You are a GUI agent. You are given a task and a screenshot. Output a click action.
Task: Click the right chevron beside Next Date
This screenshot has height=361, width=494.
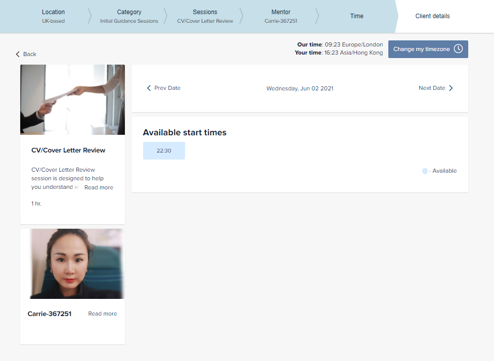pyautogui.click(x=451, y=88)
